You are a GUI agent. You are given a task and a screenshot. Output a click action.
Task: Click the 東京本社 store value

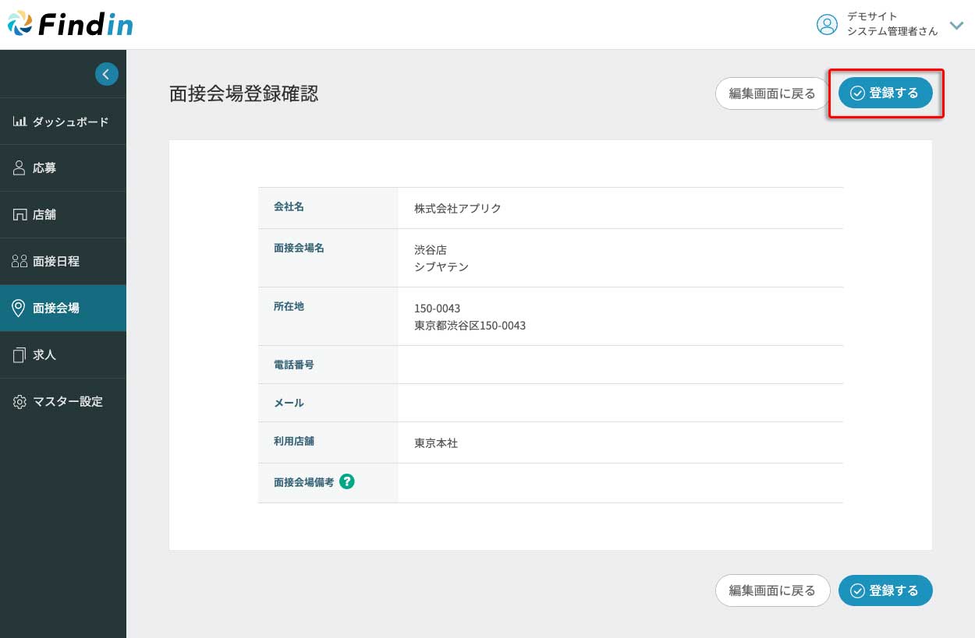tap(436, 443)
